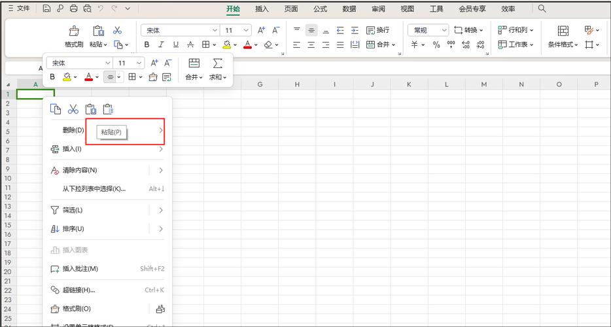The width and height of the screenshot is (611, 327).
Task: Expand the 行和列 dropdown
Action: tap(515, 30)
